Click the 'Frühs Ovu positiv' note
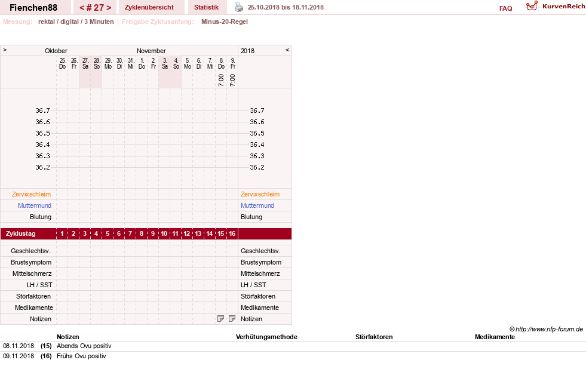Image resolution: width=586 pixels, height=372 pixels. (81, 356)
